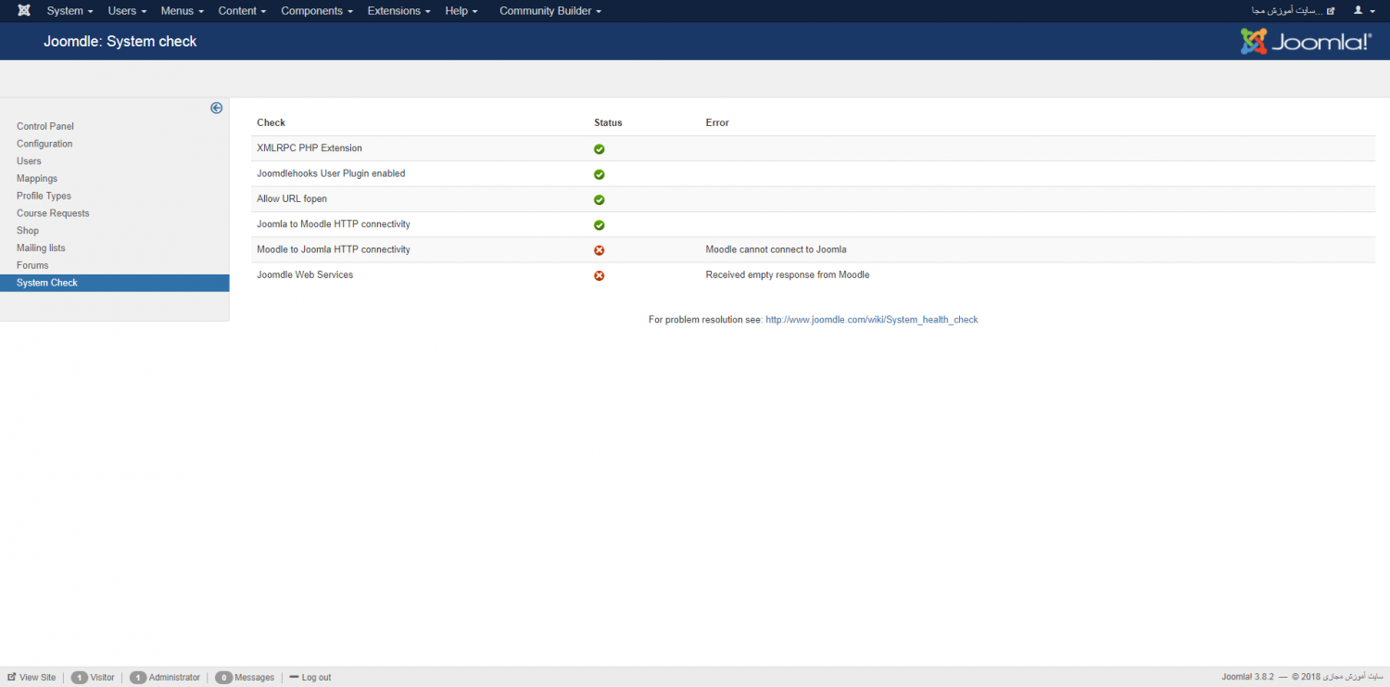Image resolution: width=1390 pixels, height=687 pixels.
Task: Click the green status icon for Allow URL fopen
Action: click(599, 199)
